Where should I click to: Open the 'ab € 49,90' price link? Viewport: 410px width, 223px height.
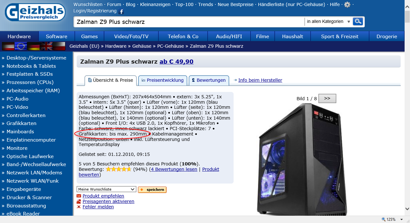point(176,61)
